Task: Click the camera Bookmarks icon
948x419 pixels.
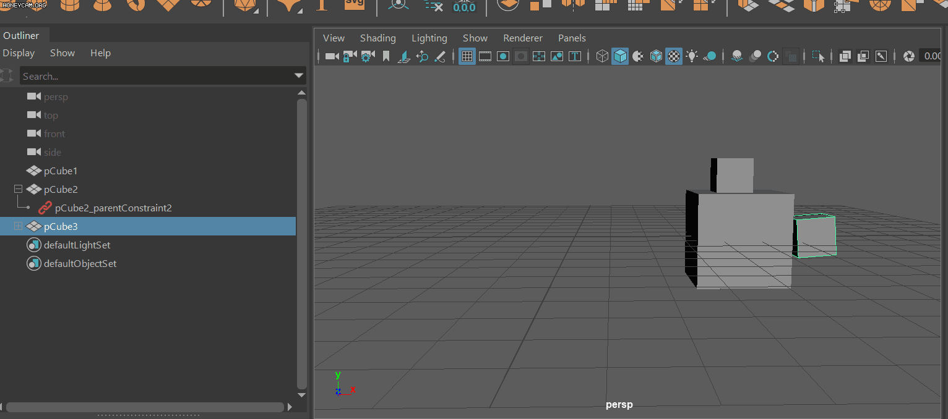Action: tap(386, 56)
